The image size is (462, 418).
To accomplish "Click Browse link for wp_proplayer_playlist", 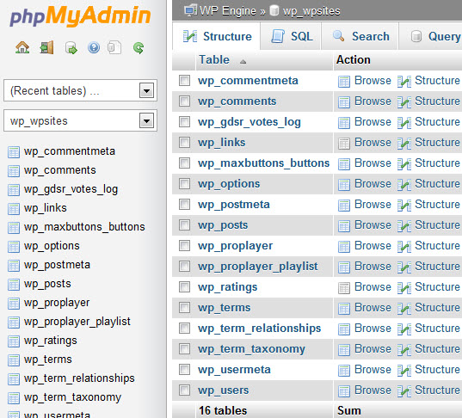I will point(373,266).
